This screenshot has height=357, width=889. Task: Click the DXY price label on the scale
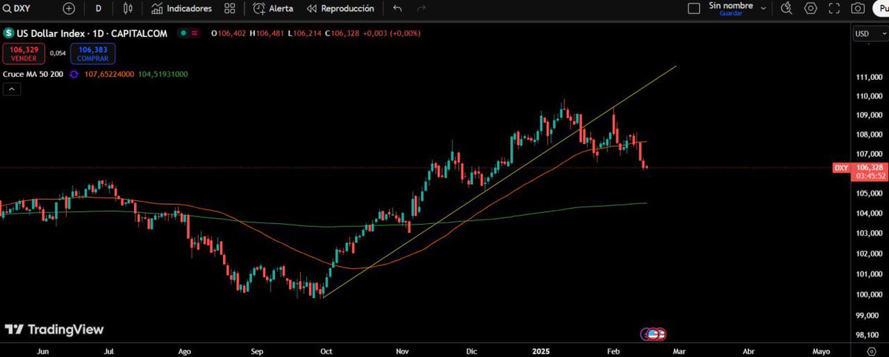[841, 168]
